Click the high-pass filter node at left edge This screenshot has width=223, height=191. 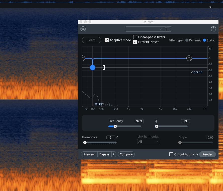point(83,58)
